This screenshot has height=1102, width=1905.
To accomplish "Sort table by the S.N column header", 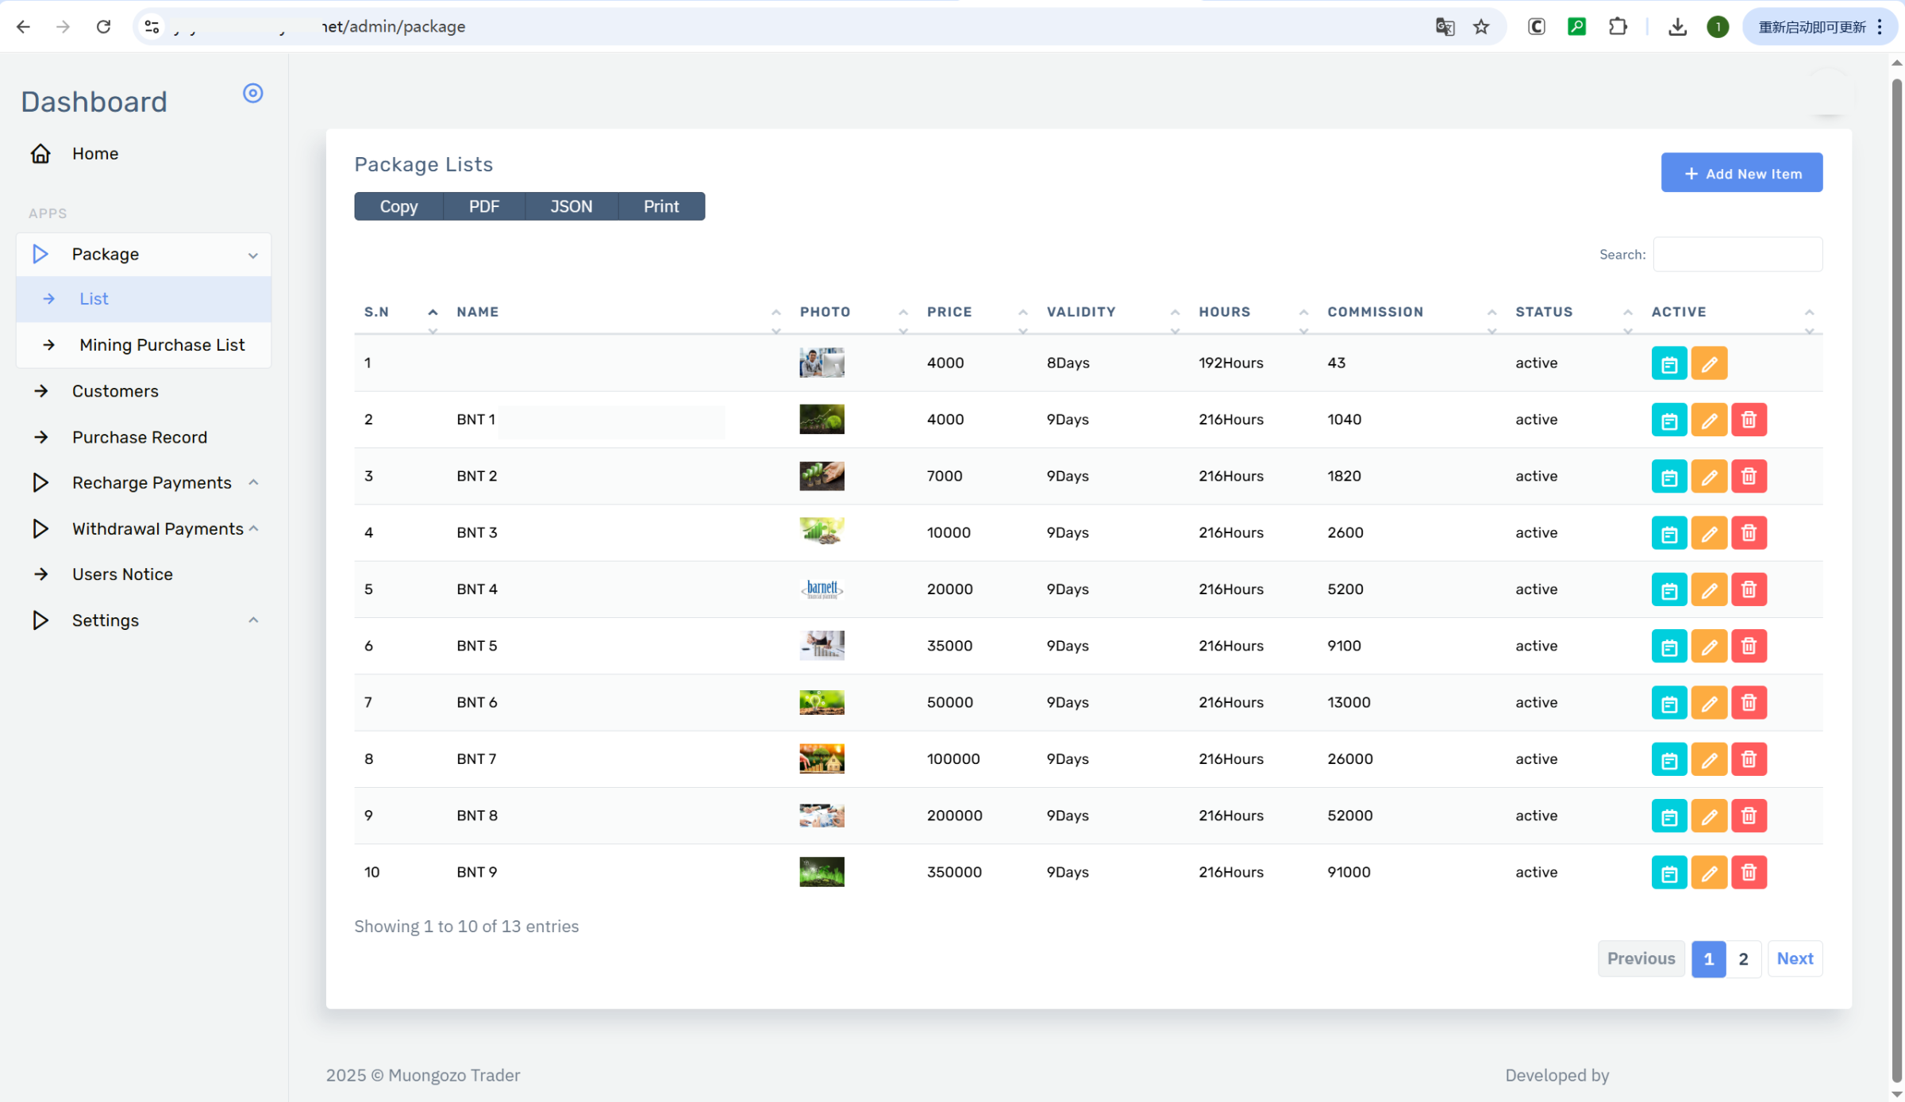I will click(376, 312).
